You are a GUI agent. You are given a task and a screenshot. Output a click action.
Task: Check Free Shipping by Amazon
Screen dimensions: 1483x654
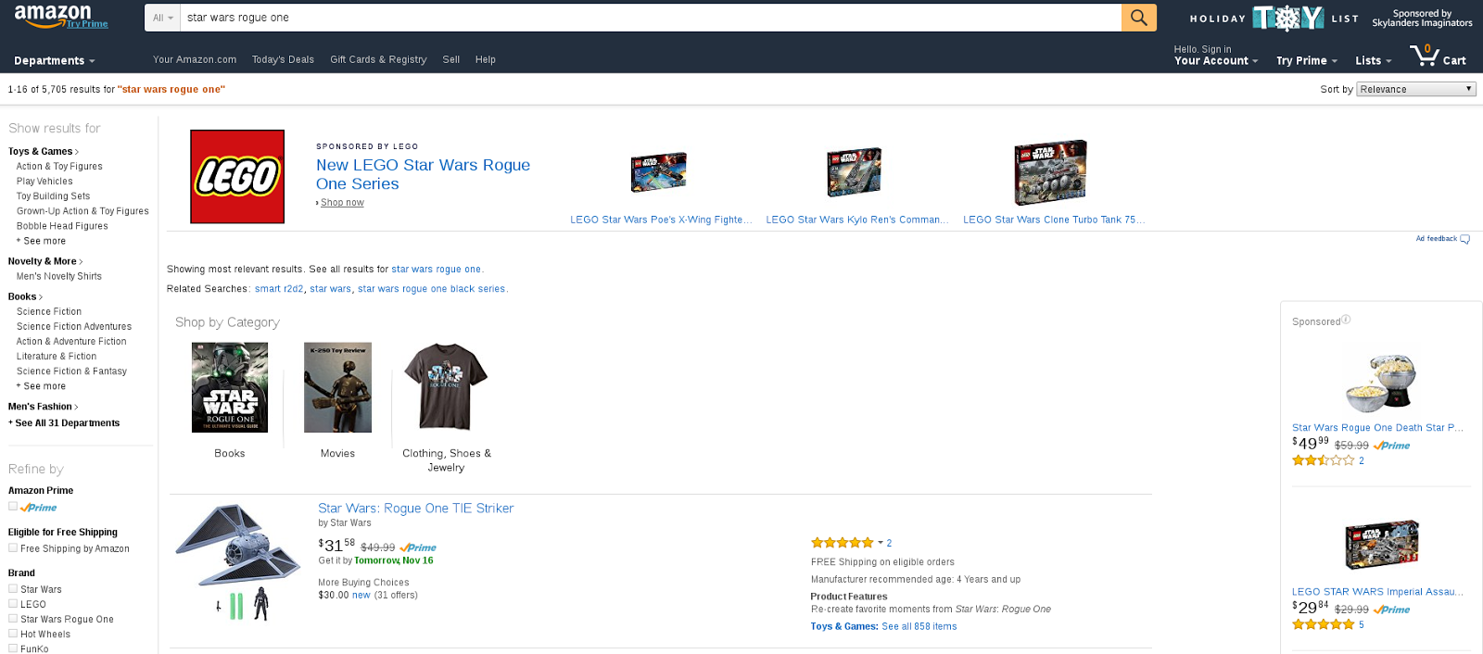pos(13,548)
